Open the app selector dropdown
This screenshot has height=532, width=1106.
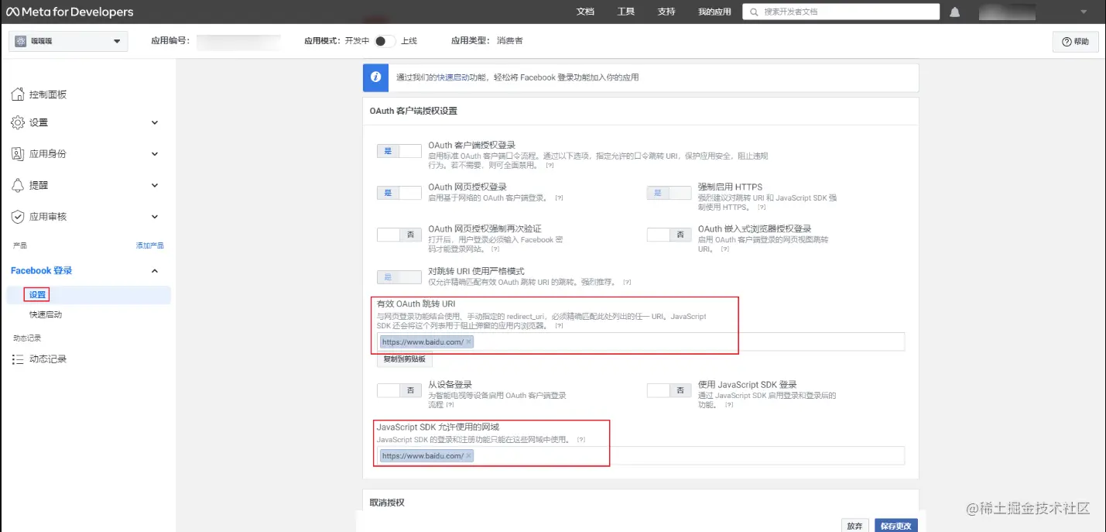(x=68, y=41)
